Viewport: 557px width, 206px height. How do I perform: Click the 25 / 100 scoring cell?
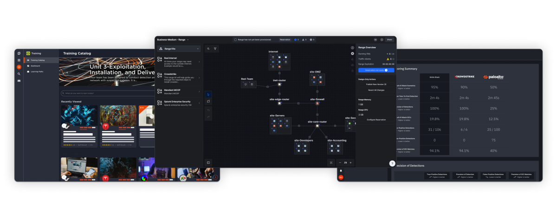[x=493, y=129]
